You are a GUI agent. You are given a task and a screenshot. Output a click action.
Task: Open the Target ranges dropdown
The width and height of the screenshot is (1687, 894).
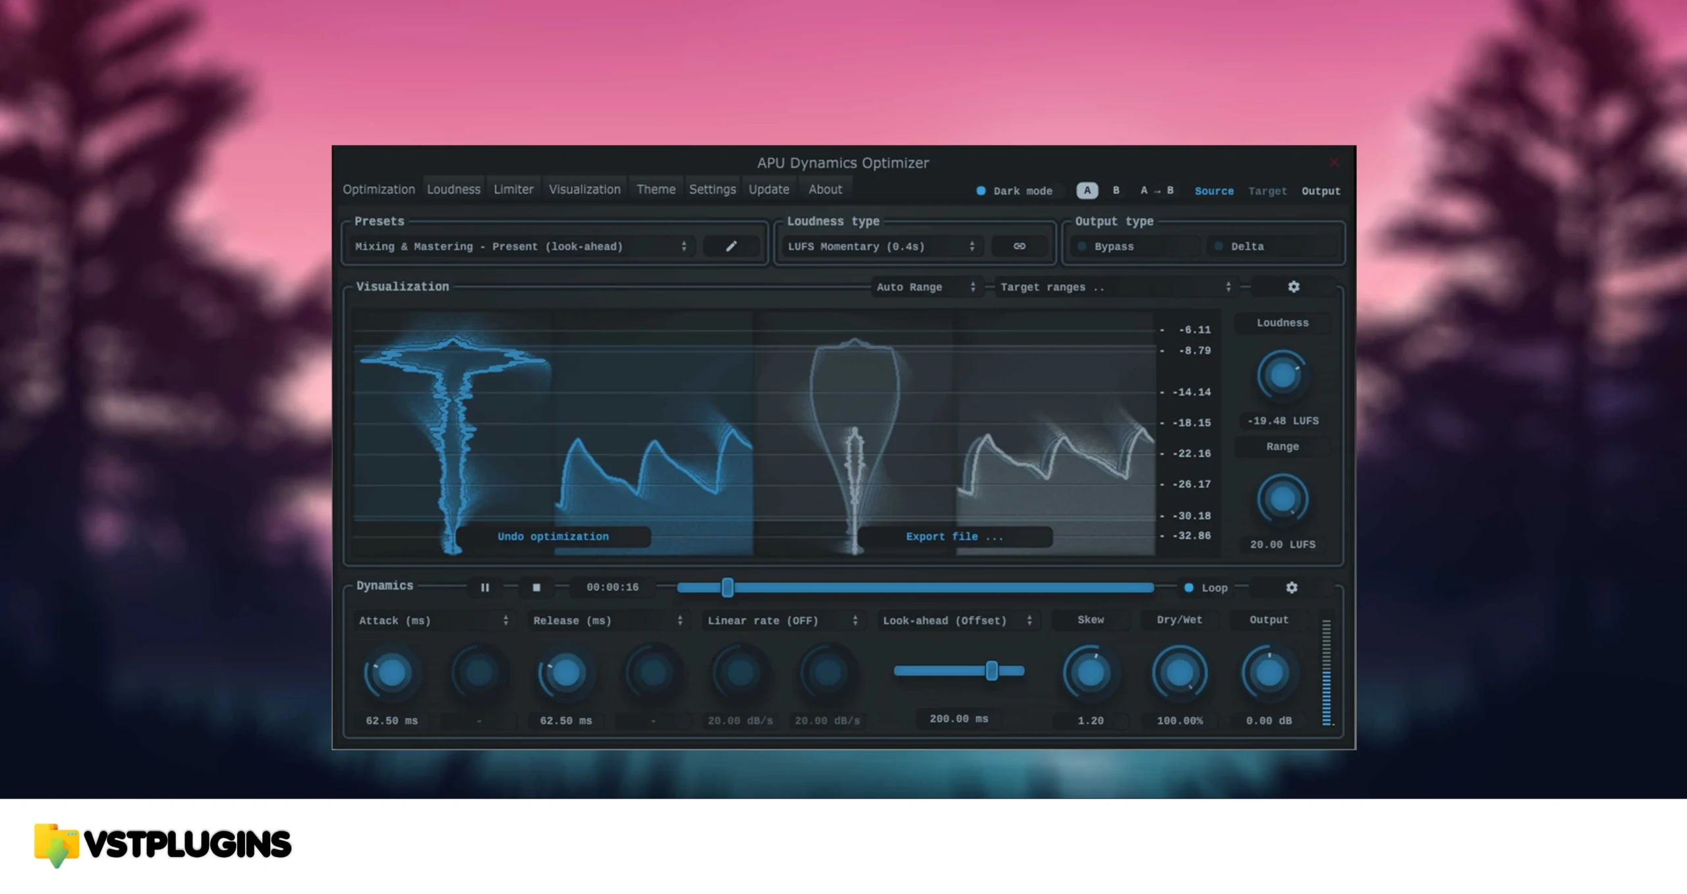(1116, 287)
